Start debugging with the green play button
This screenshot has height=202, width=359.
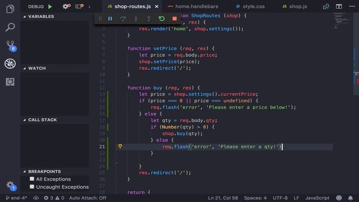point(50,7)
